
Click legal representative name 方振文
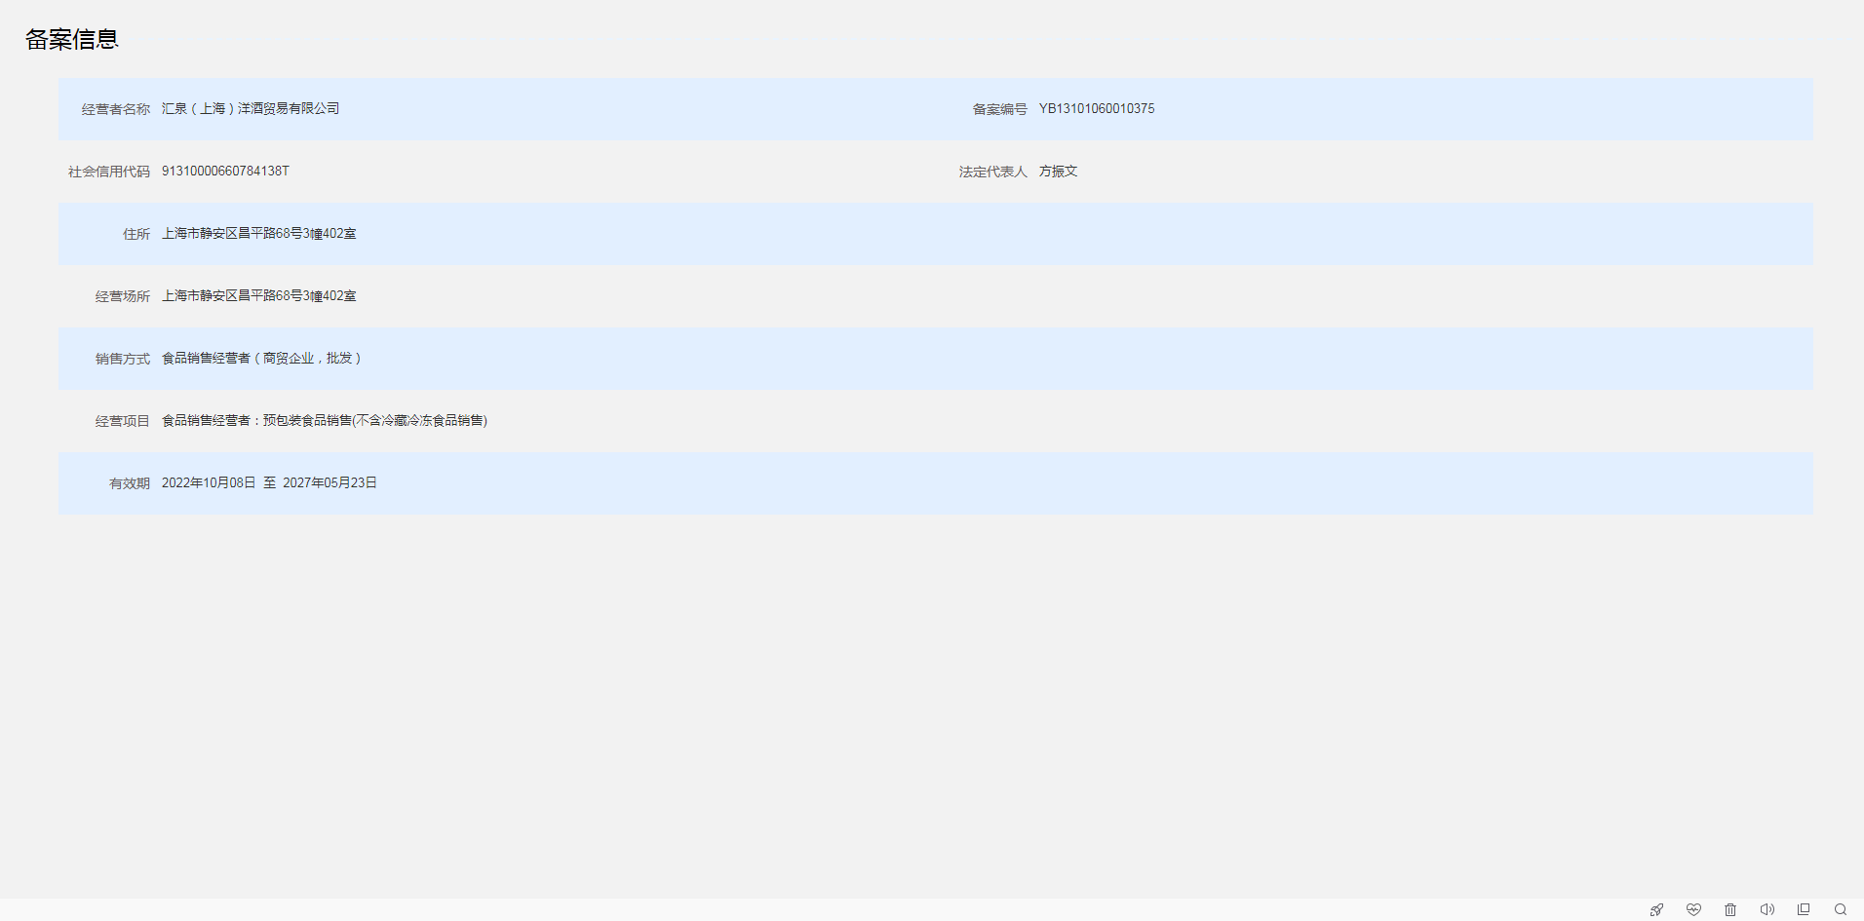coord(1058,172)
